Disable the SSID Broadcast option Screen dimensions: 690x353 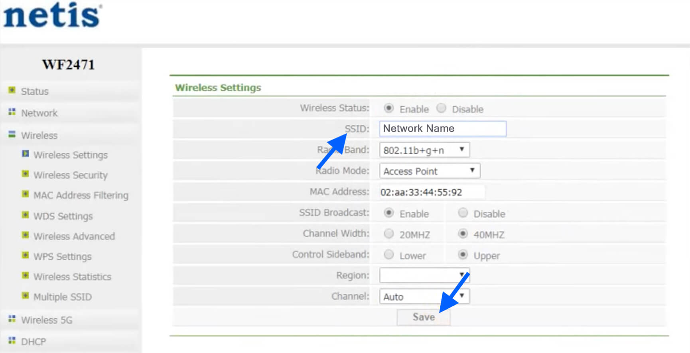(x=463, y=213)
